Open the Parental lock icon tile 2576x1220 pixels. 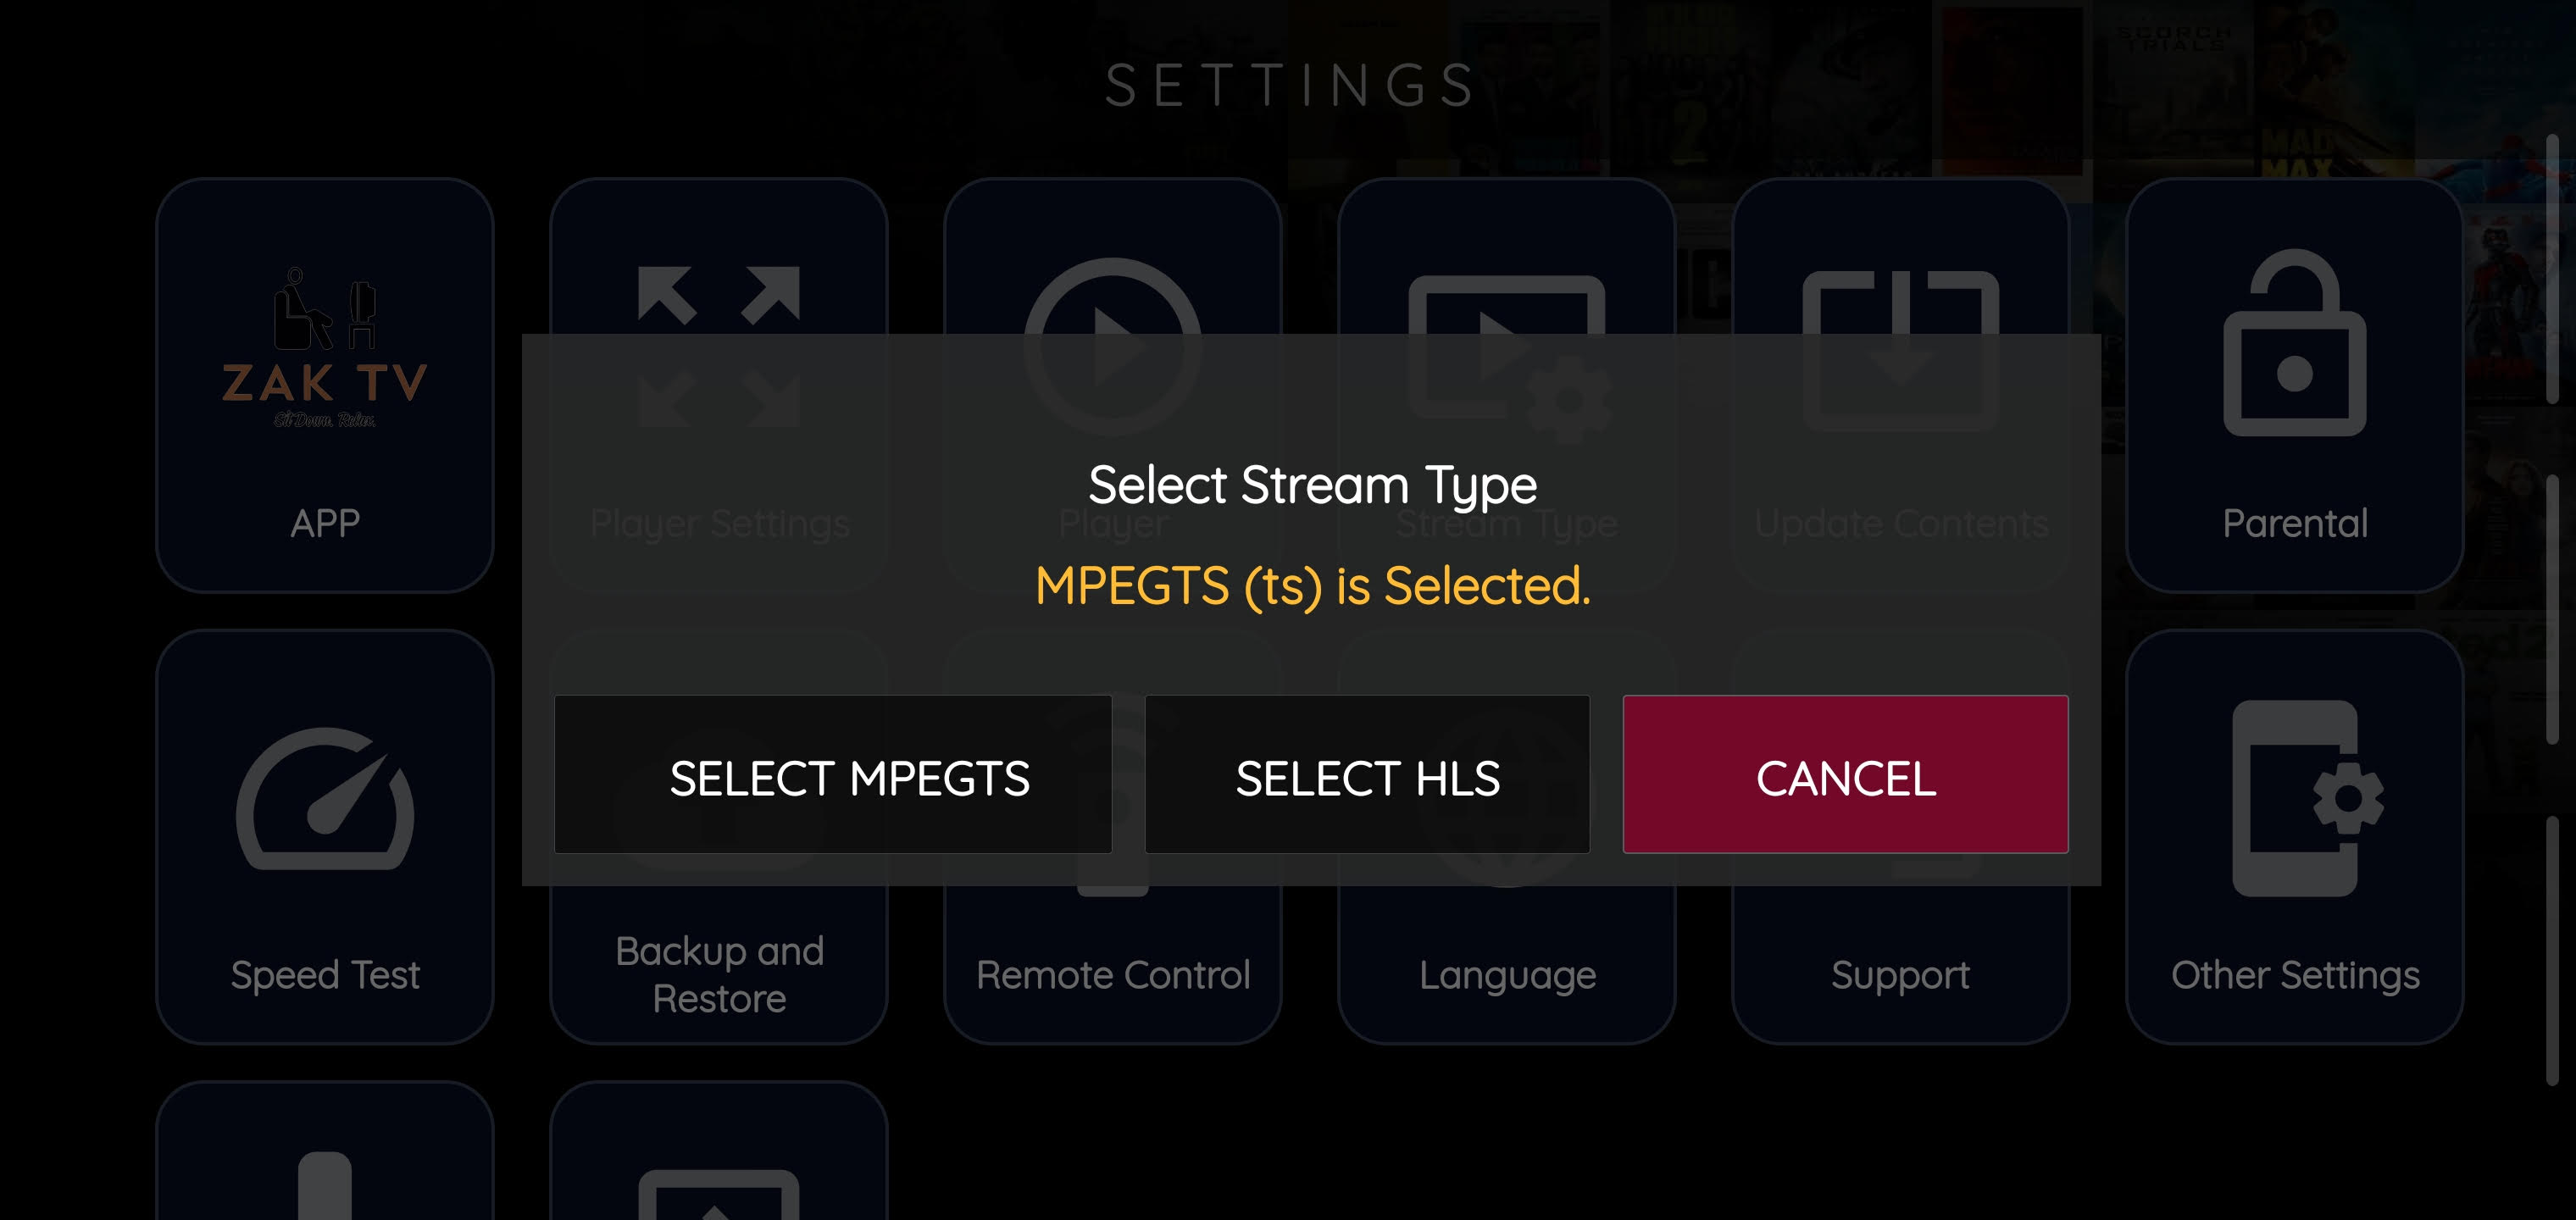2294,343
